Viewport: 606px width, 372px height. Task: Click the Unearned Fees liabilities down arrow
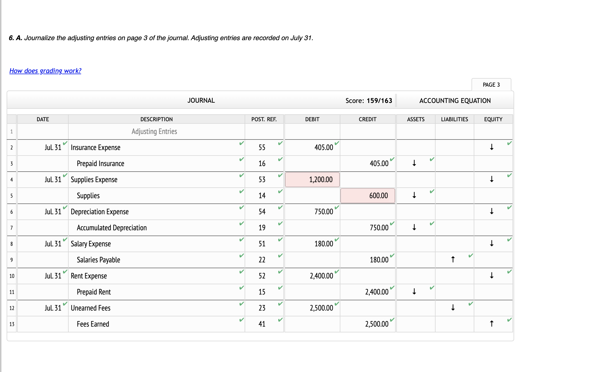453,308
